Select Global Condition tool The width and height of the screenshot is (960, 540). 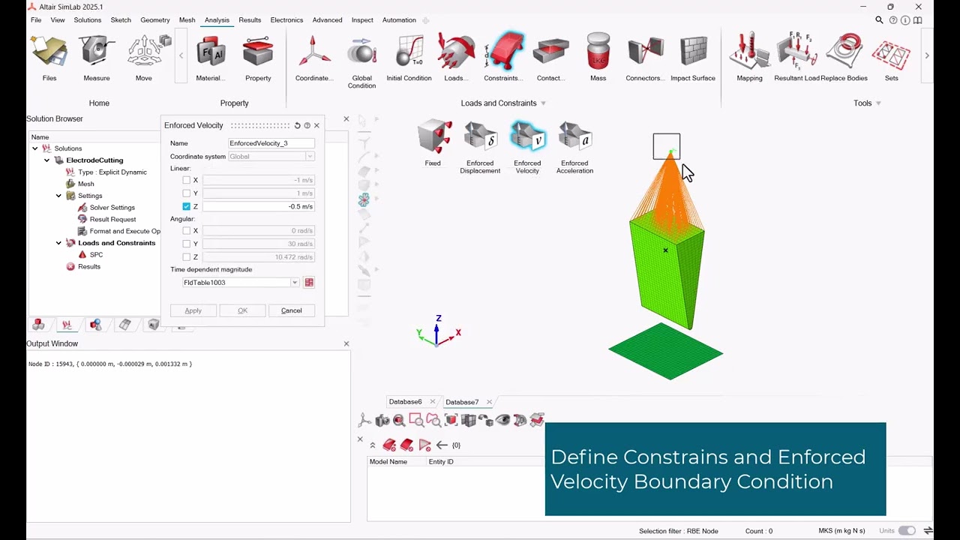pos(361,61)
